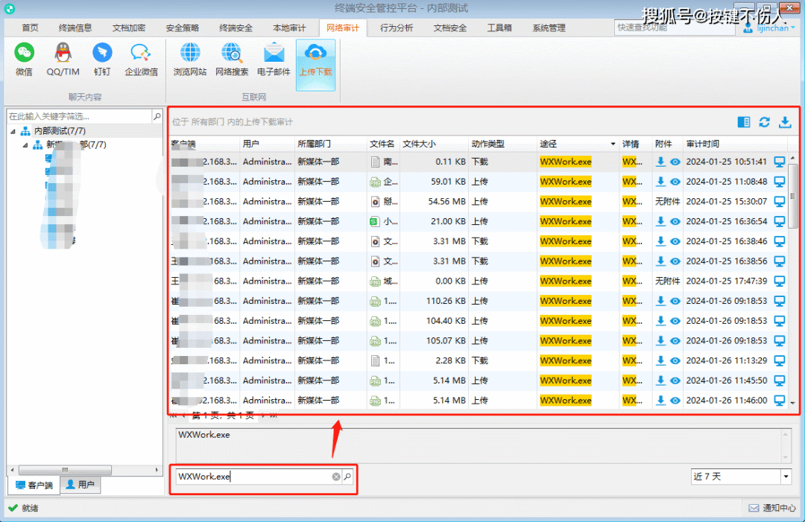The height and width of the screenshot is (522, 805).
Task: Open the 工具箱 tab
Action: (x=499, y=28)
